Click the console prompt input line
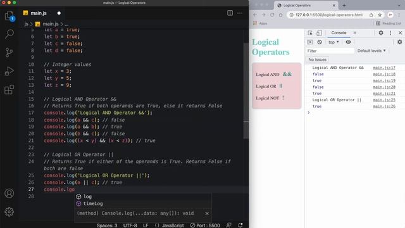Screen dimensions: 405x228 pos(356,113)
